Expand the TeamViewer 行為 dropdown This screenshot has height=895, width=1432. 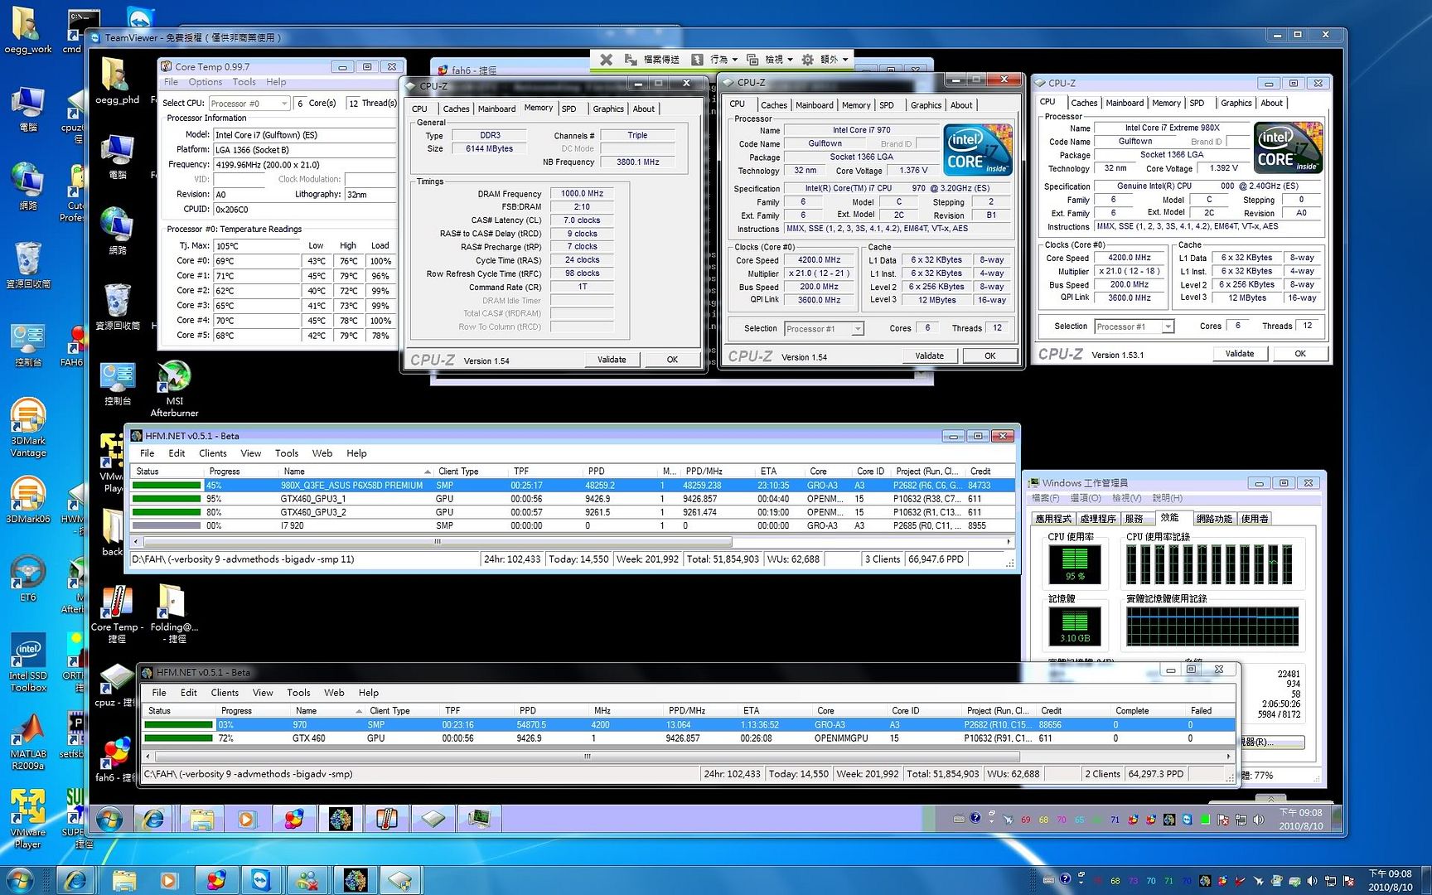715,60
